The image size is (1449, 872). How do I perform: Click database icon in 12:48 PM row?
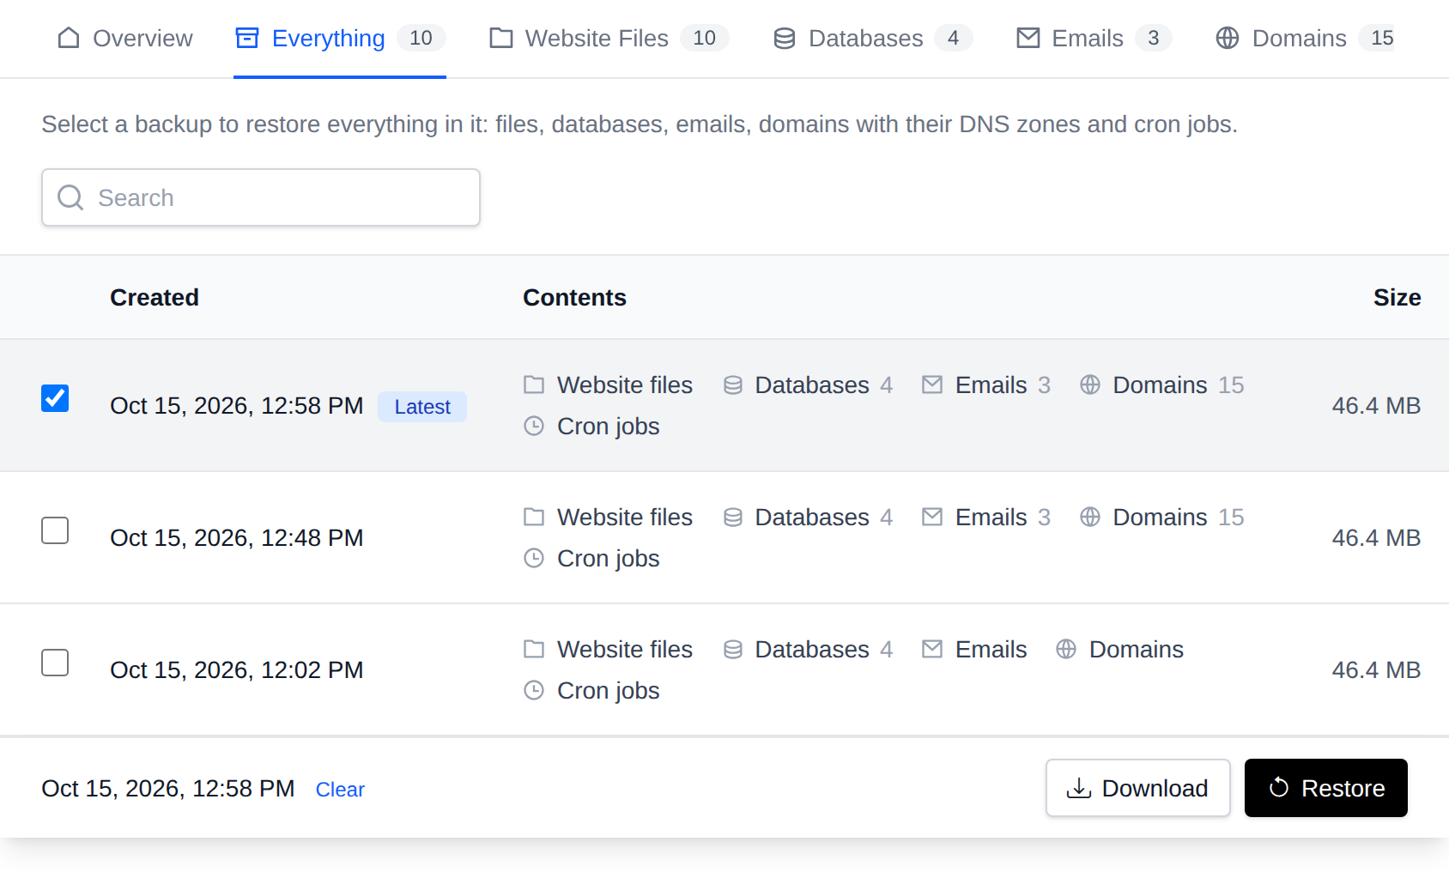pos(733,517)
